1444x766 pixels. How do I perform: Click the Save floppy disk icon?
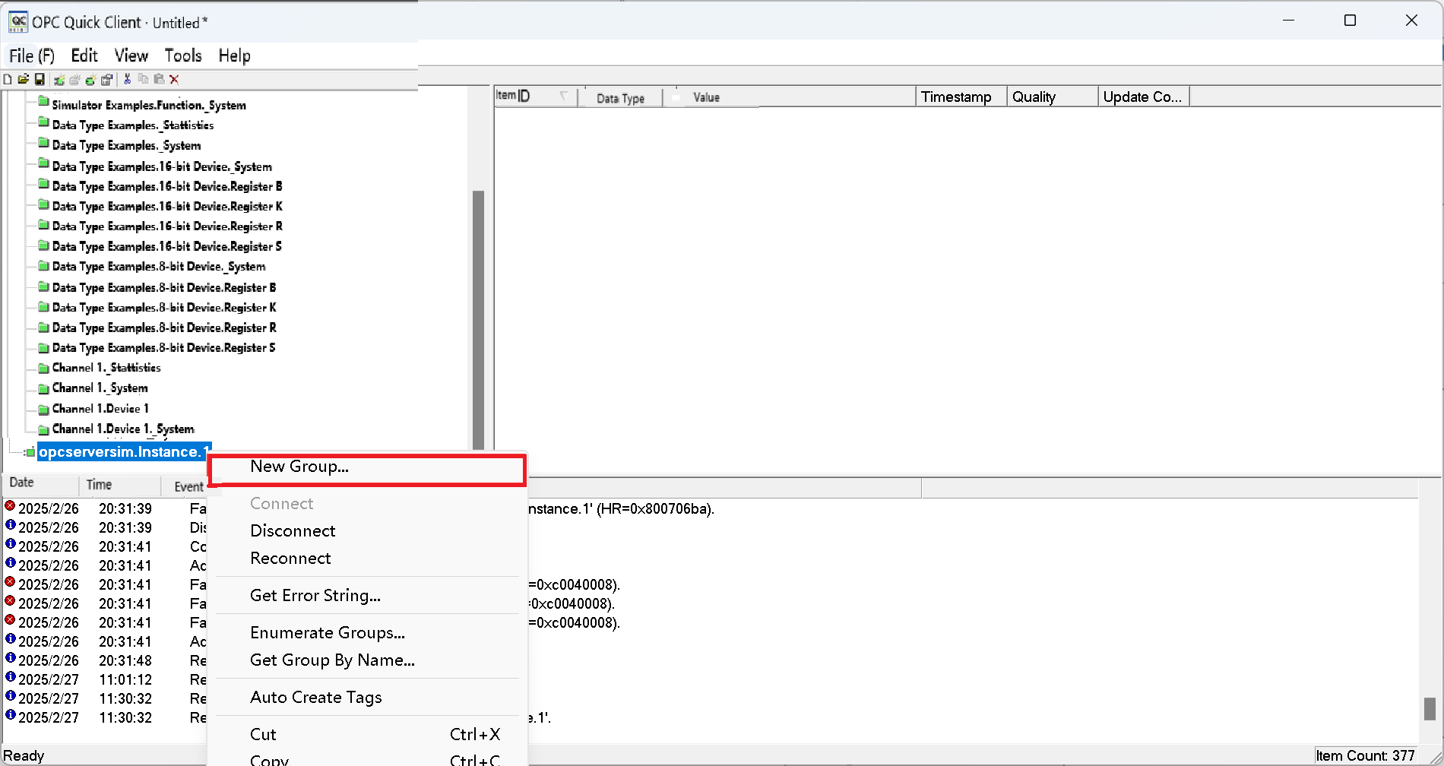tap(40, 79)
